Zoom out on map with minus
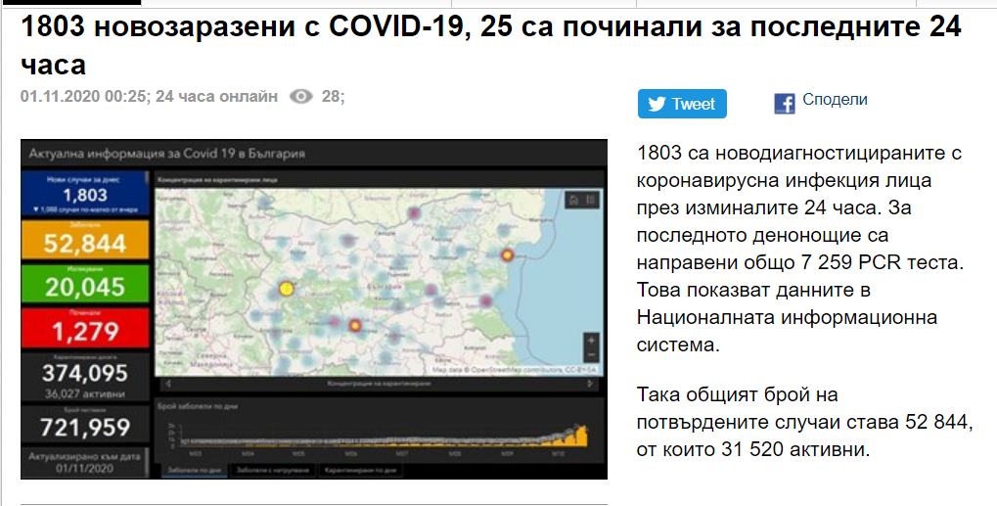 [590, 352]
